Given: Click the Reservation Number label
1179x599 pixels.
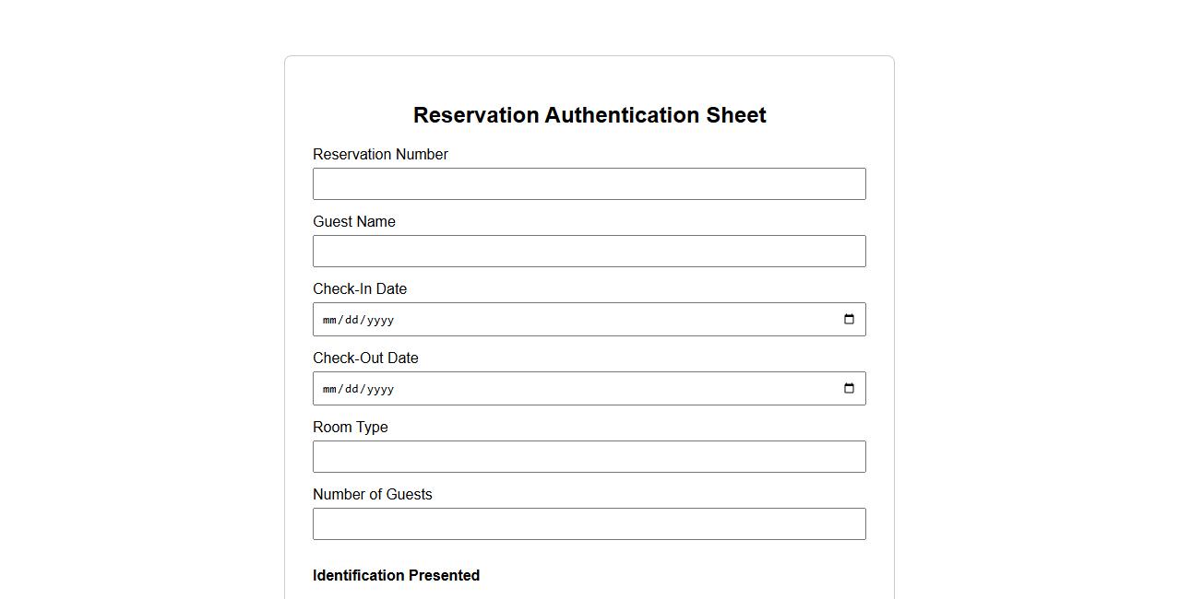Looking at the screenshot, I should (x=380, y=155).
